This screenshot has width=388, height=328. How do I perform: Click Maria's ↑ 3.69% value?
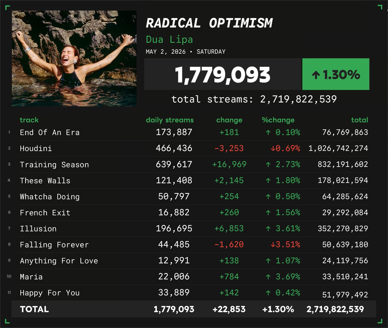point(283,277)
